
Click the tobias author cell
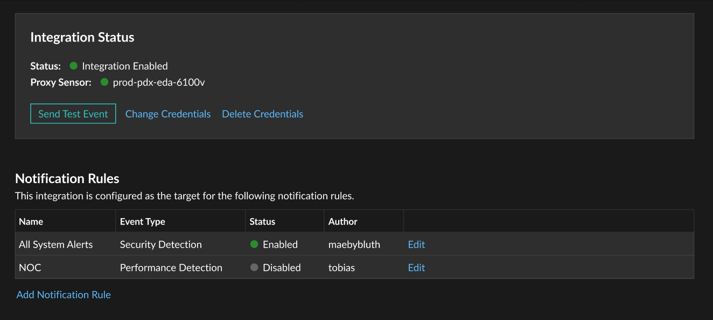click(x=341, y=267)
